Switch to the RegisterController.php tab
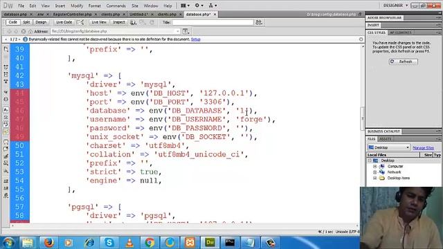 [x=72, y=14]
